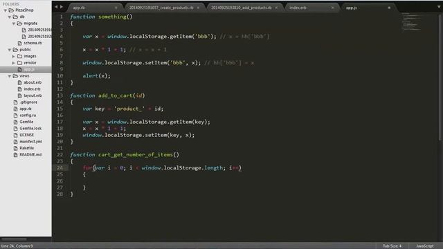Click function name add_to_cart

116,95
